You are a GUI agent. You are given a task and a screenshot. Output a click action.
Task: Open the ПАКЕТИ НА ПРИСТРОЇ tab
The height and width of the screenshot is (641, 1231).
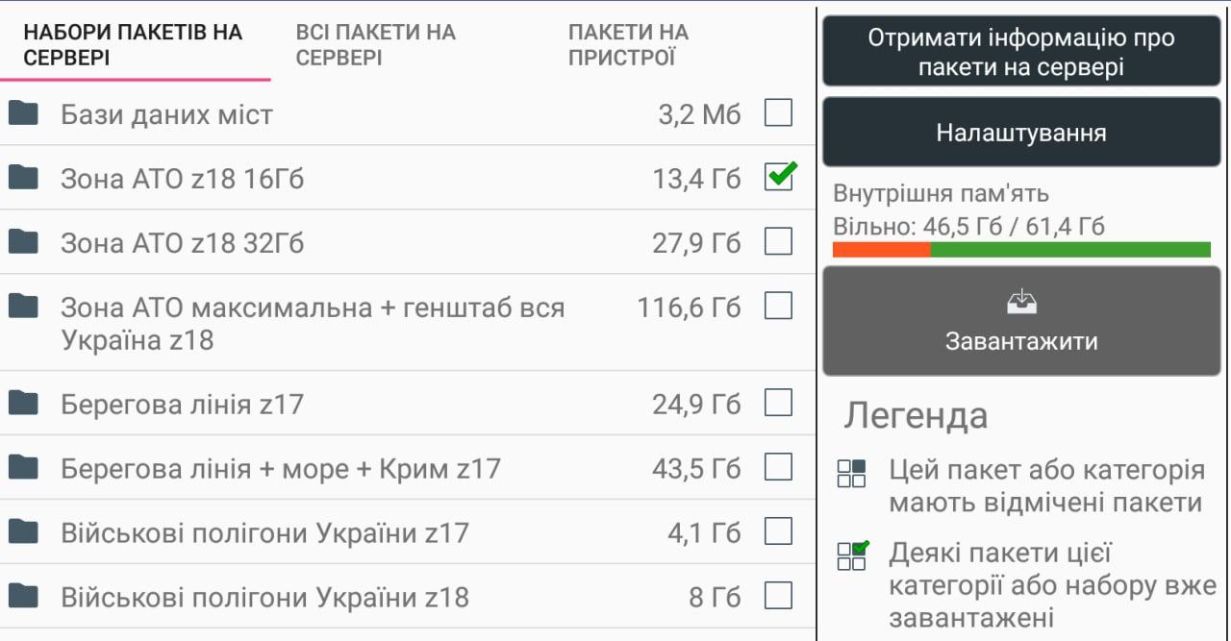pyautogui.click(x=628, y=45)
